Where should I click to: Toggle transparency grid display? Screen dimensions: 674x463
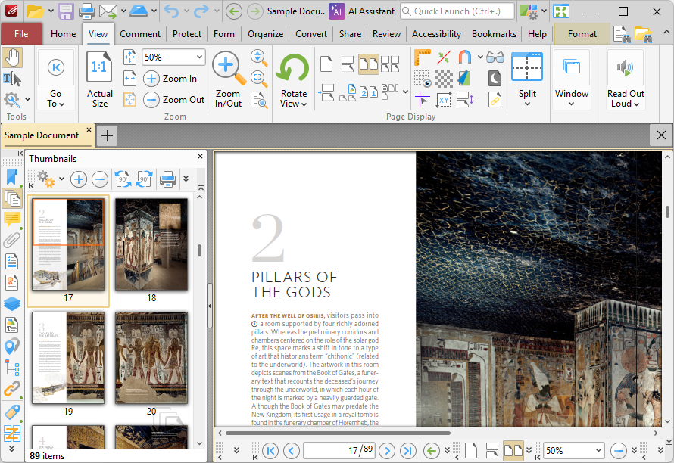click(444, 79)
